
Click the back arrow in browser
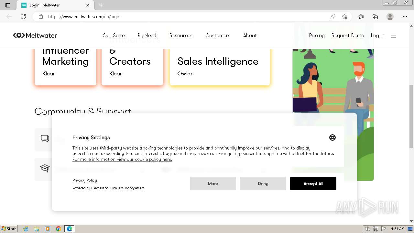(9, 17)
